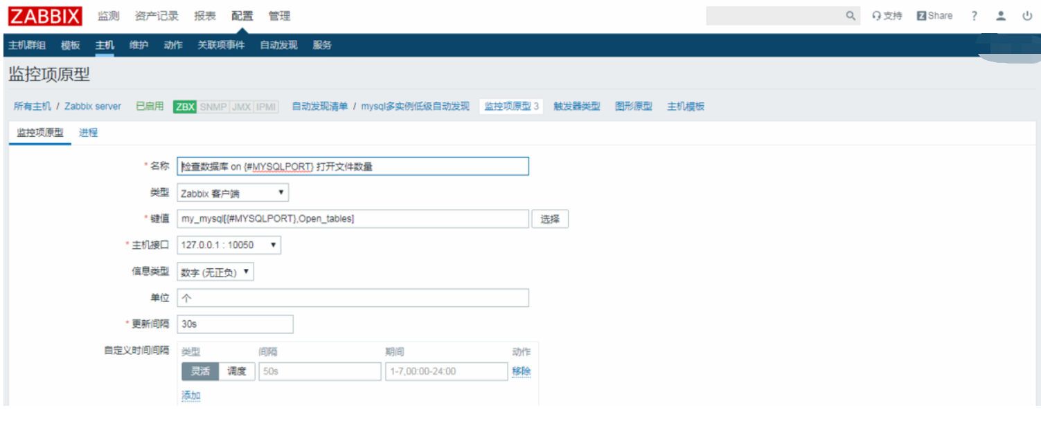This screenshot has height=421, width=1041.
Task: Click the JMX availability badge
Action: (241, 106)
